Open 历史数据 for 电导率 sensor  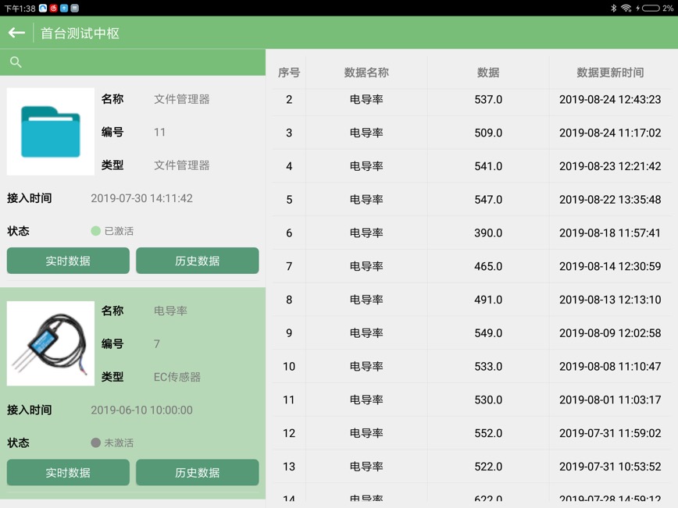(197, 473)
